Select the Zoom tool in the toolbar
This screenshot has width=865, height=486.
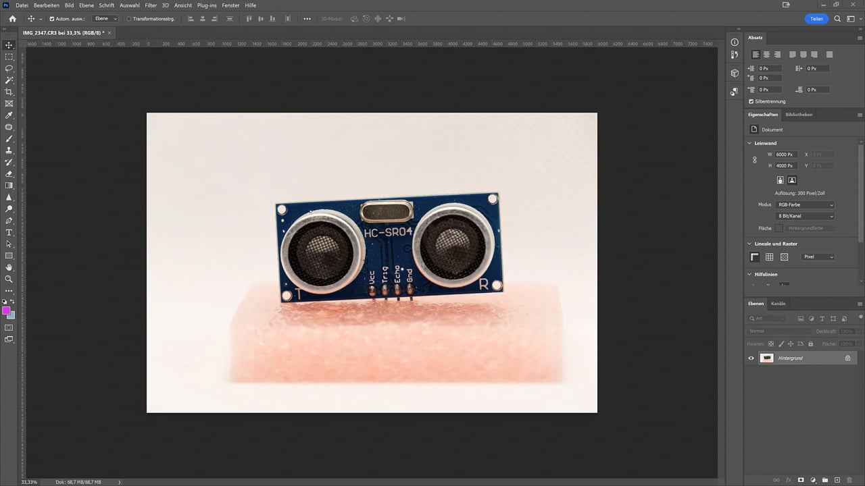pyautogui.click(x=9, y=279)
